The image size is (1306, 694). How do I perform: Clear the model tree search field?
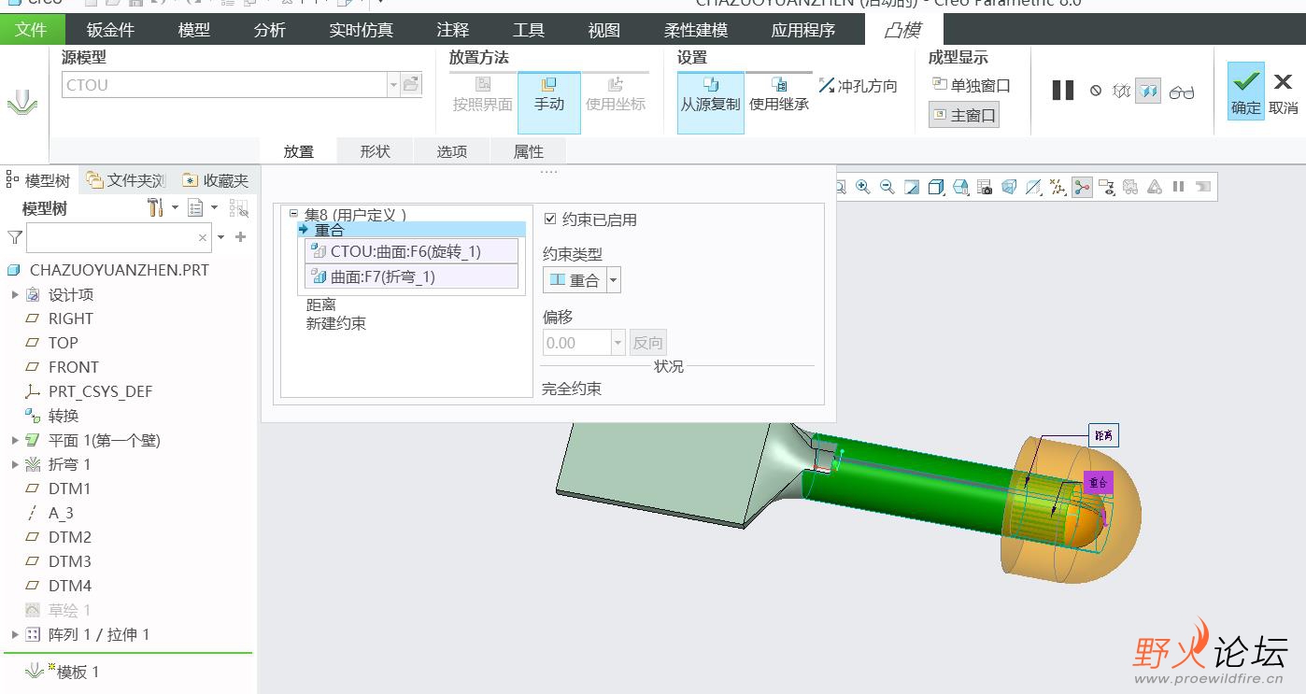coord(203,238)
